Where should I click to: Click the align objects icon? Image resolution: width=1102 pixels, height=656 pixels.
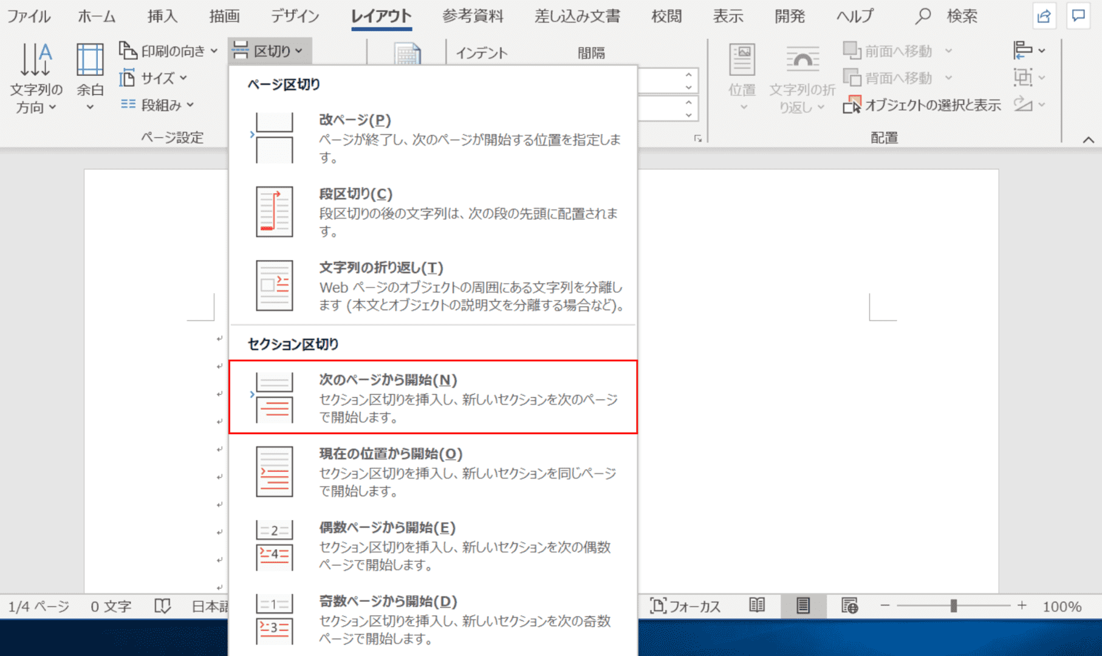click(1023, 50)
